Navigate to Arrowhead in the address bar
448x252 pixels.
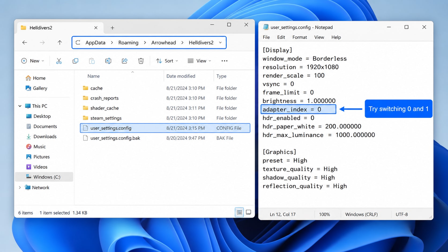(x=164, y=43)
